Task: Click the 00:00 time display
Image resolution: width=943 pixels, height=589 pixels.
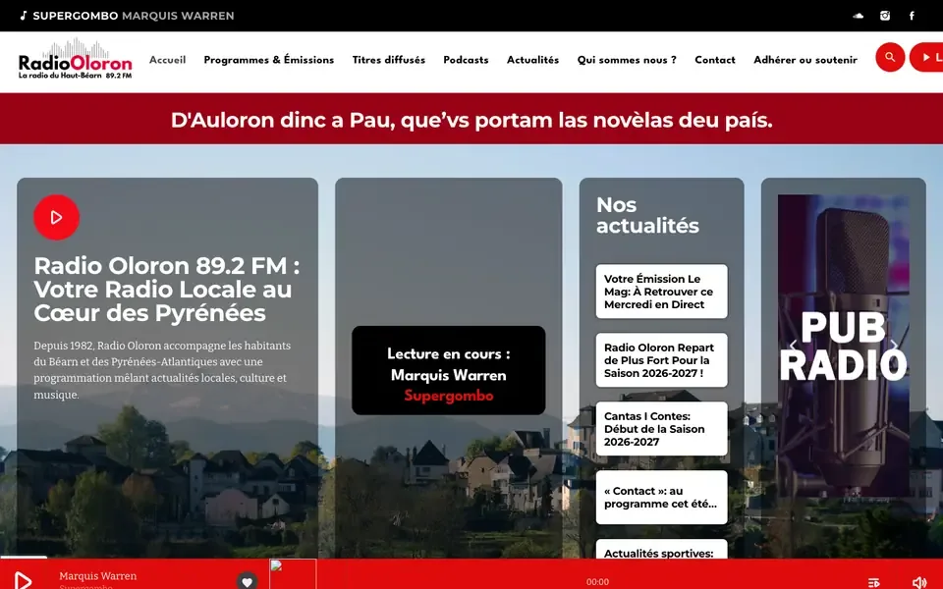Action: [597, 582]
